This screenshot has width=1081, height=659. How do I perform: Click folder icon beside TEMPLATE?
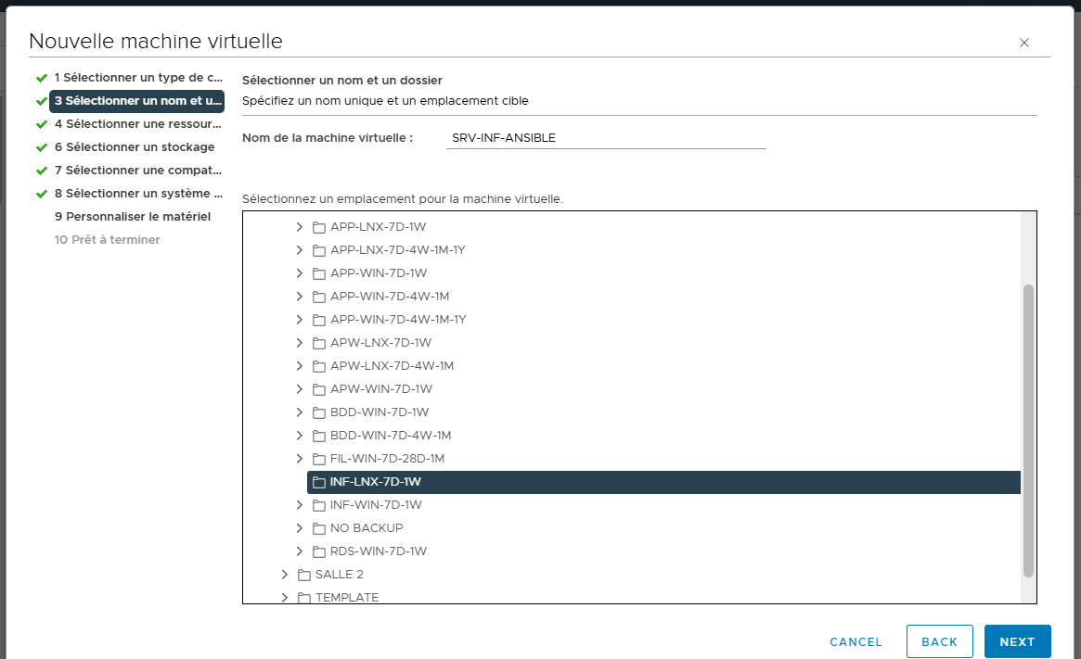(304, 598)
